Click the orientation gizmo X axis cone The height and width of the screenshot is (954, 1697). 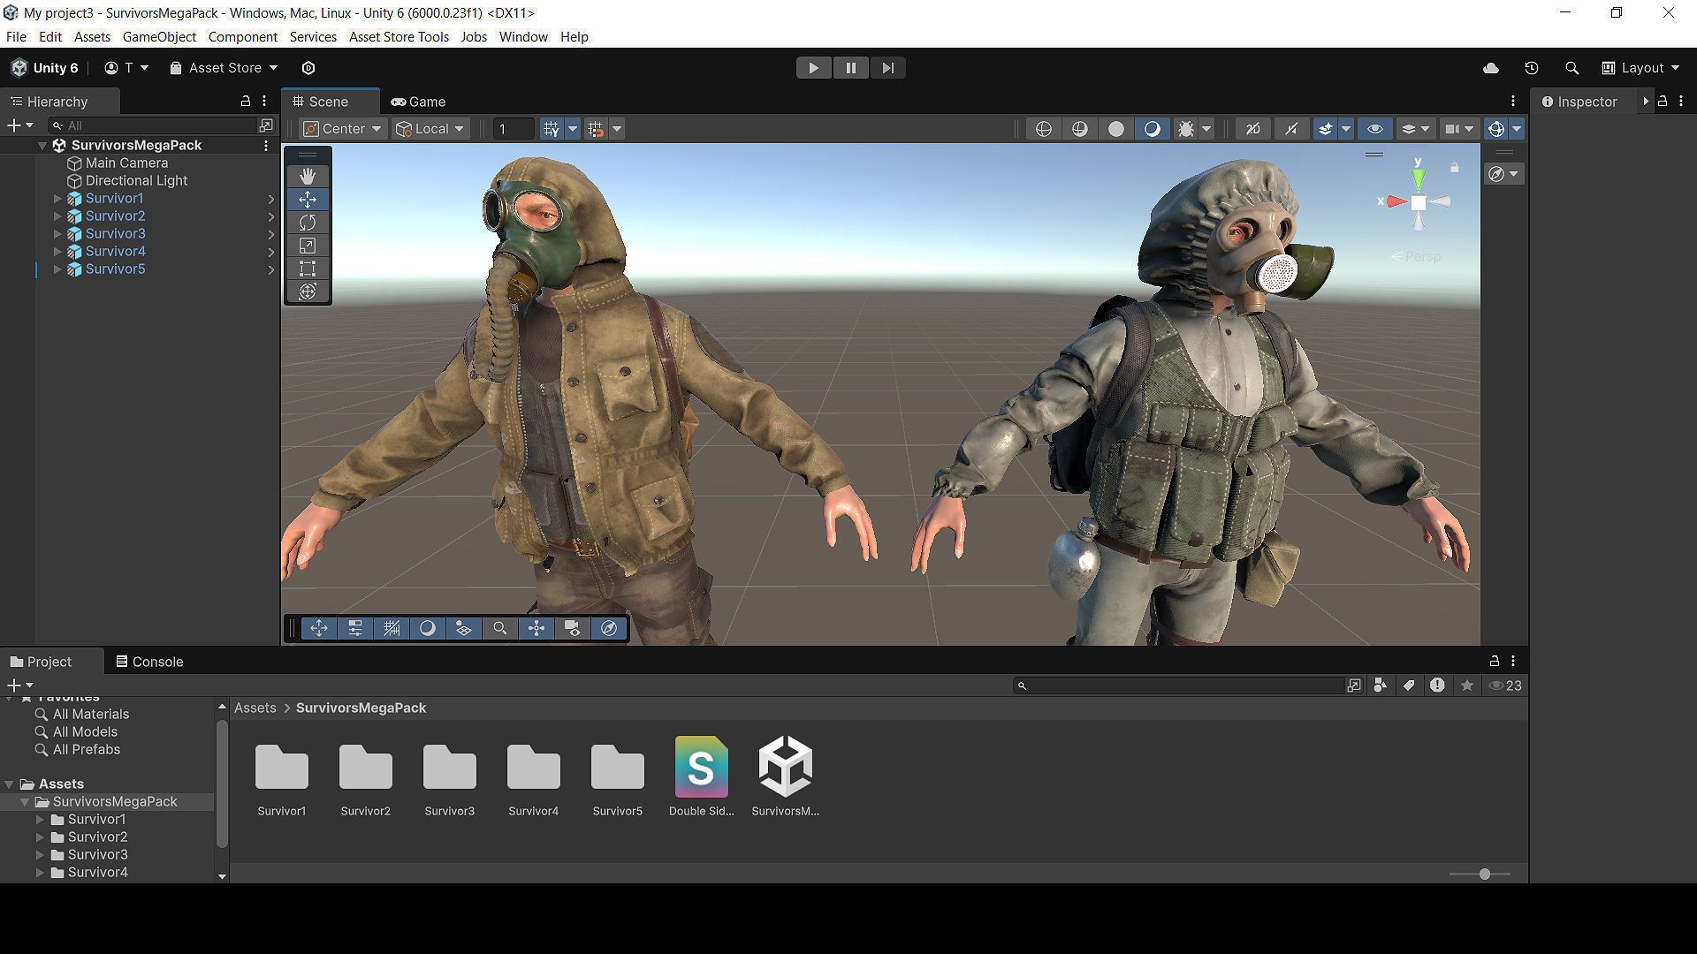[x=1396, y=201]
